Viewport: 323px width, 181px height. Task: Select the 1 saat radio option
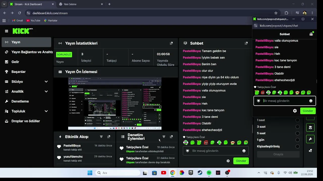coord(298,120)
